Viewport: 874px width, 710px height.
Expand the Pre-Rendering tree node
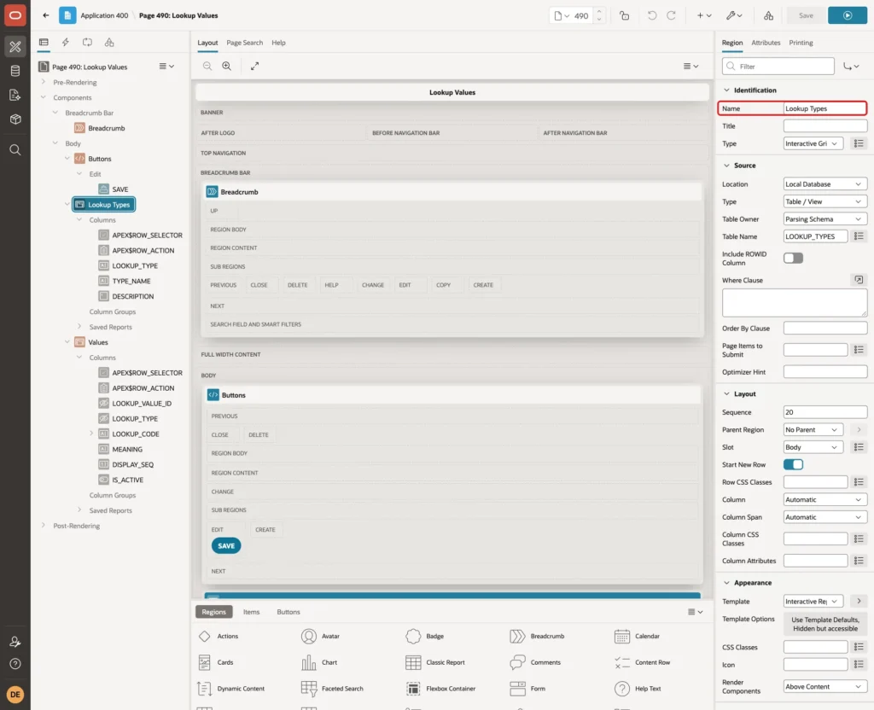[x=44, y=82]
